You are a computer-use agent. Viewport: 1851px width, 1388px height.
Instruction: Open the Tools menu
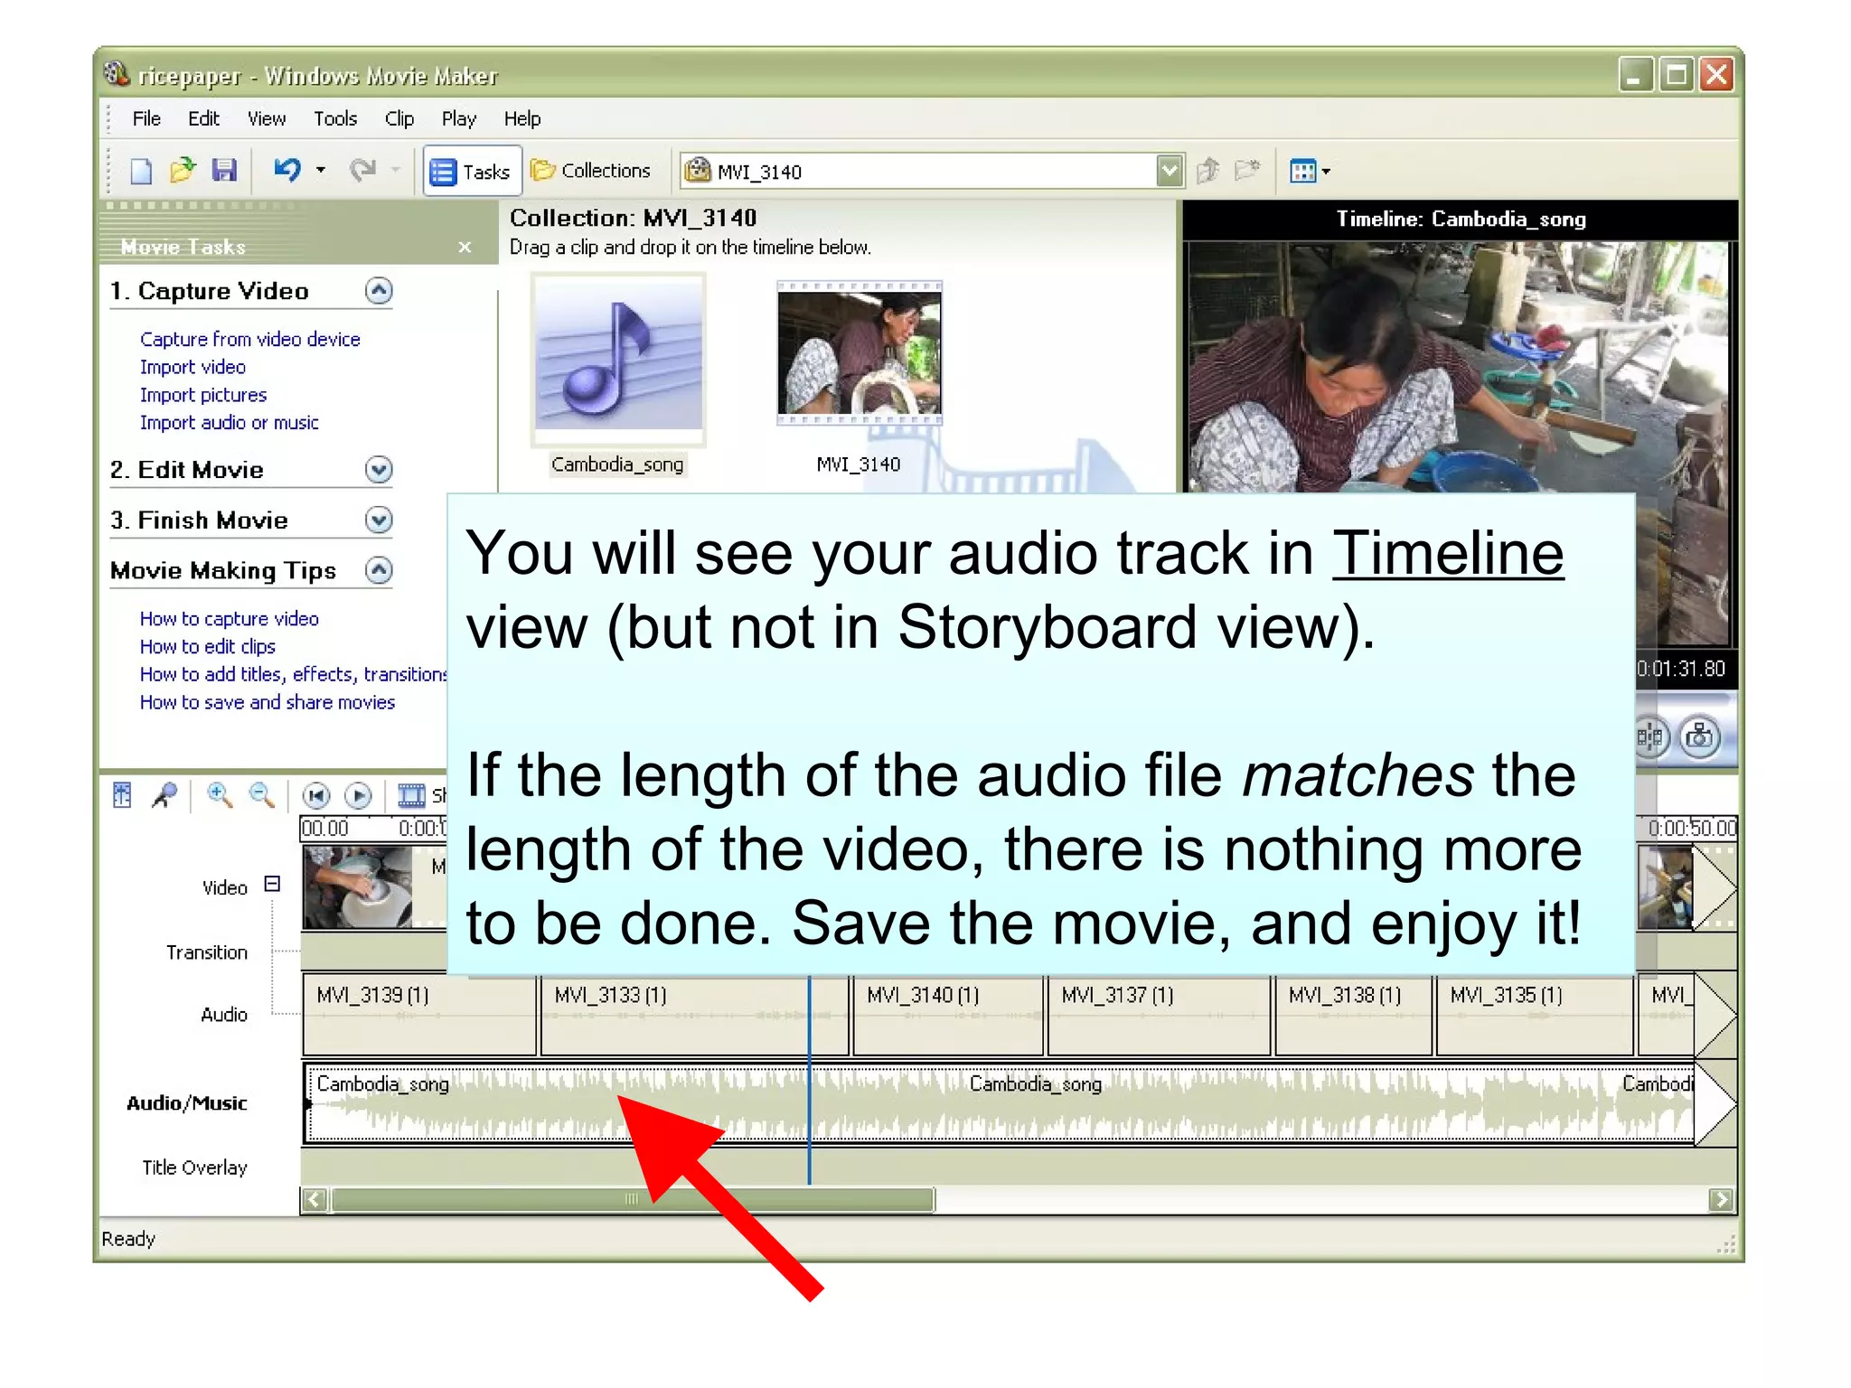click(x=335, y=118)
